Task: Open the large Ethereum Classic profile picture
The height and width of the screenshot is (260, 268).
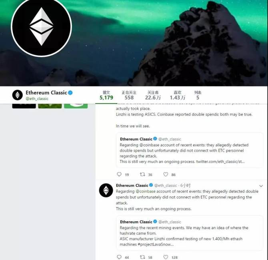Action: 41,27
